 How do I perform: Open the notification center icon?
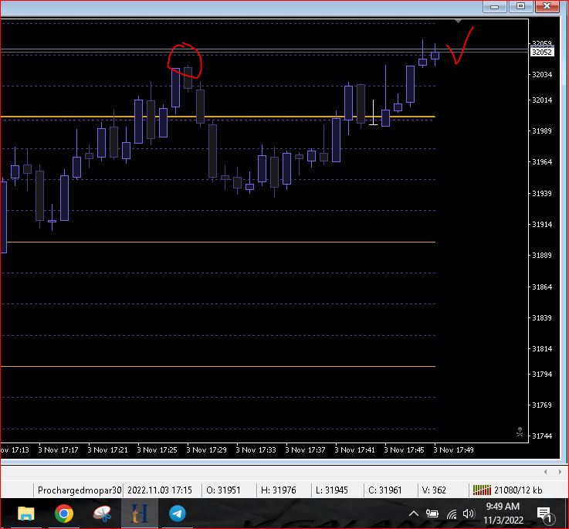[545, 515]
